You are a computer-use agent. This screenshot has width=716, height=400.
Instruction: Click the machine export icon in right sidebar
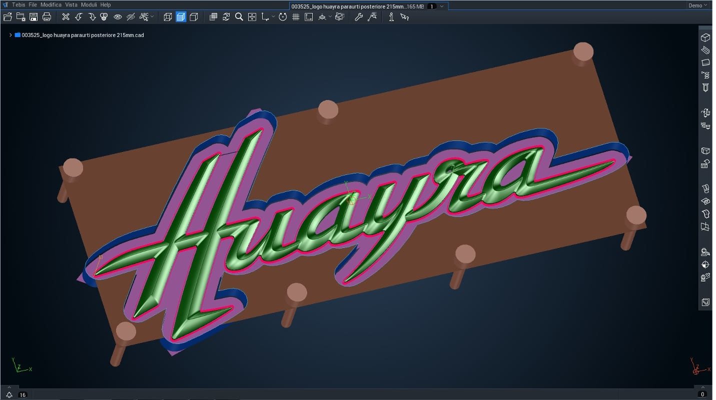[x=705, y=277]
